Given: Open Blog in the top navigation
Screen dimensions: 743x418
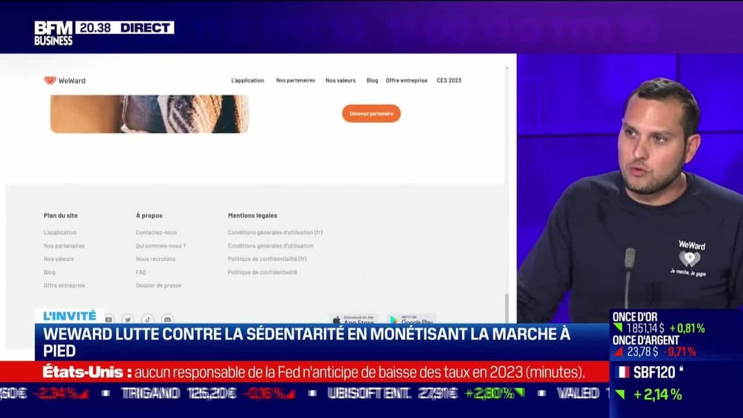Looking at the screenshot, I should [372, 81].
